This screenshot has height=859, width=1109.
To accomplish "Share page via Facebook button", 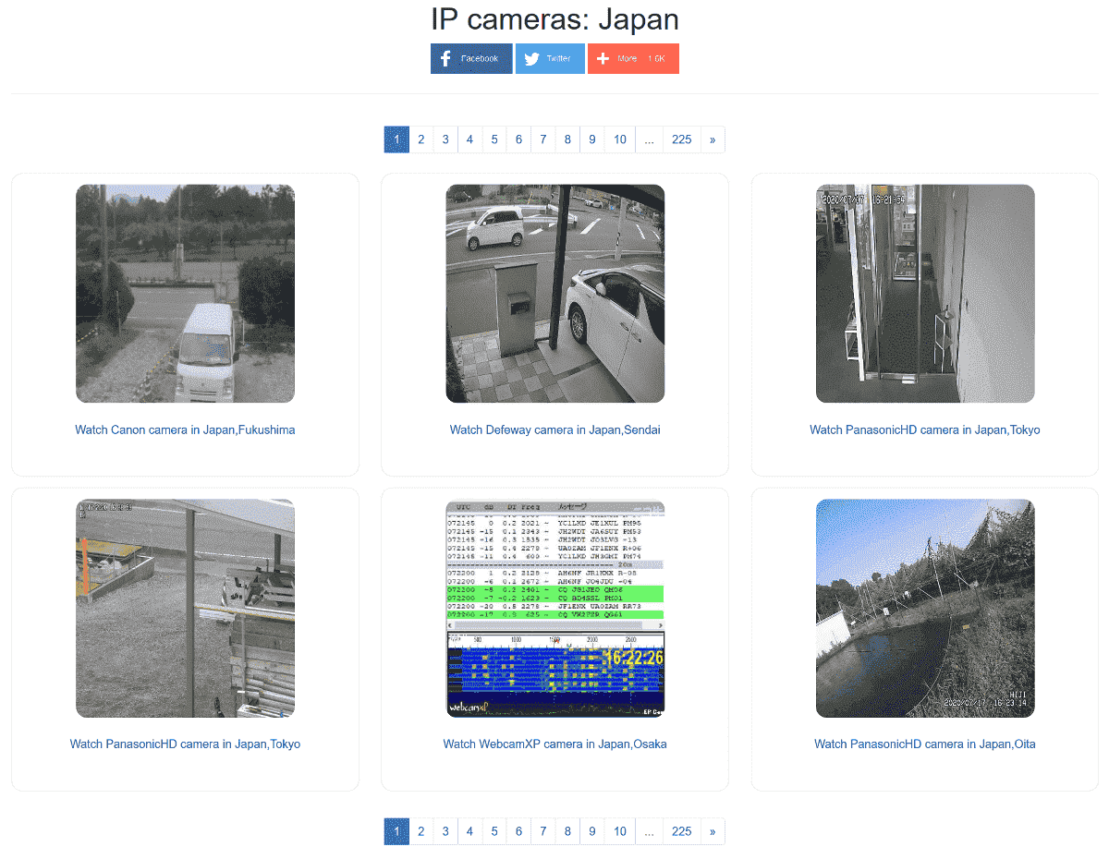I will coord(470,58).
